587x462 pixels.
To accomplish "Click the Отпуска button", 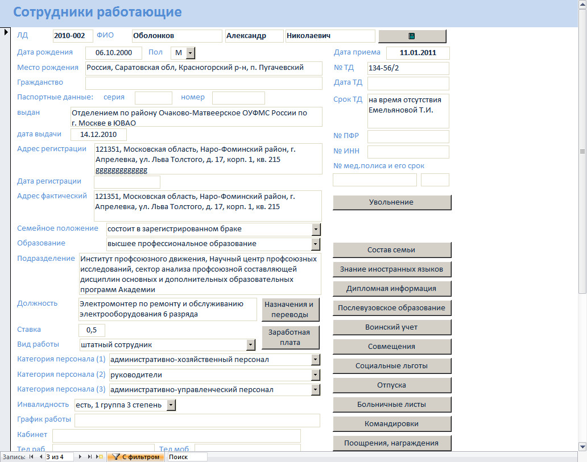I will pyautogui.click(x=391, y=385).
